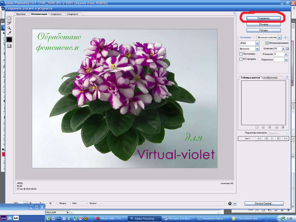Viewport: 296px width, 222px height.
Task: Toggle the Оптимизированное checkbox
Action: [x=267, y=43]
